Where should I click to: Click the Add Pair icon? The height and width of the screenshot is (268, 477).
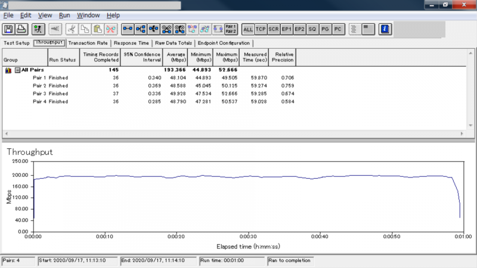(x=128, y=29)
